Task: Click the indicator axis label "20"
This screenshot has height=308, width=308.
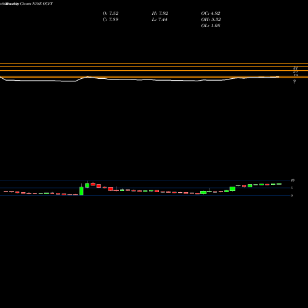Action: point(295,71)
